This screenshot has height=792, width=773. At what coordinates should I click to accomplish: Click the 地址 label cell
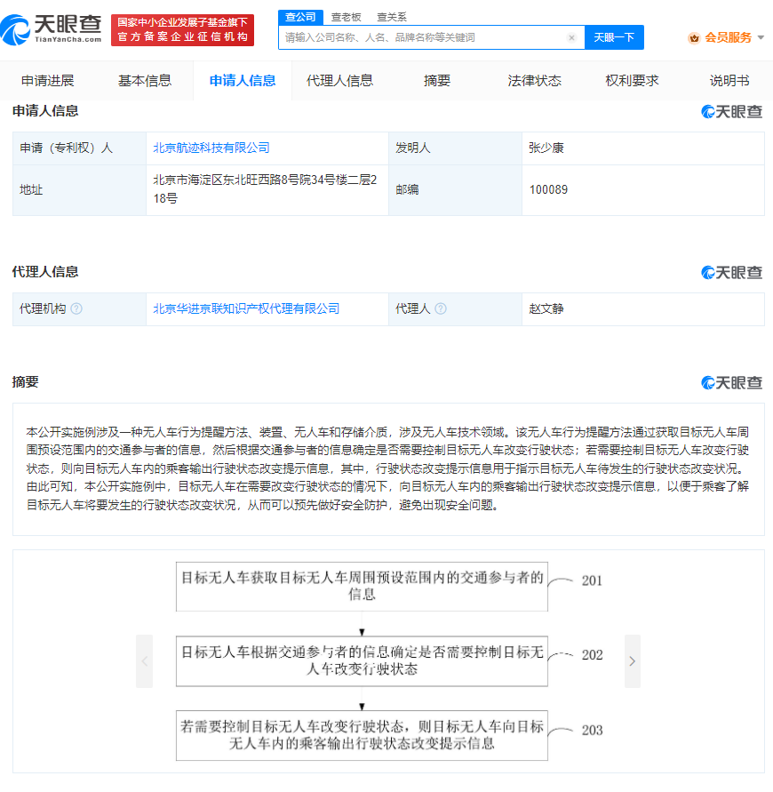point(79,190)
